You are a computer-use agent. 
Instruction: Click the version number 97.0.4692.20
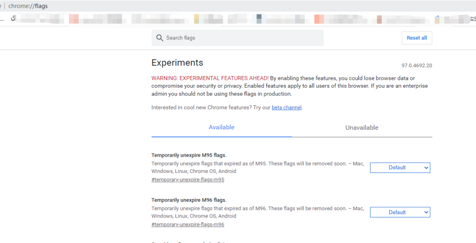tap(416, 65)
